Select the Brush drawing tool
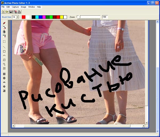 point(4,27)
